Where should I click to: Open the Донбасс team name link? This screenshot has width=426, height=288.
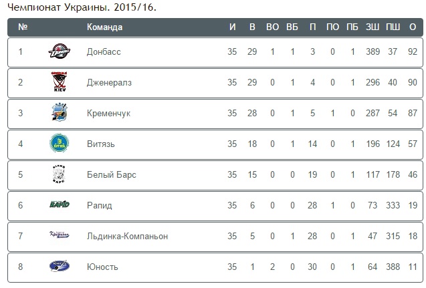pyautogui.click(x=104, y=51)
